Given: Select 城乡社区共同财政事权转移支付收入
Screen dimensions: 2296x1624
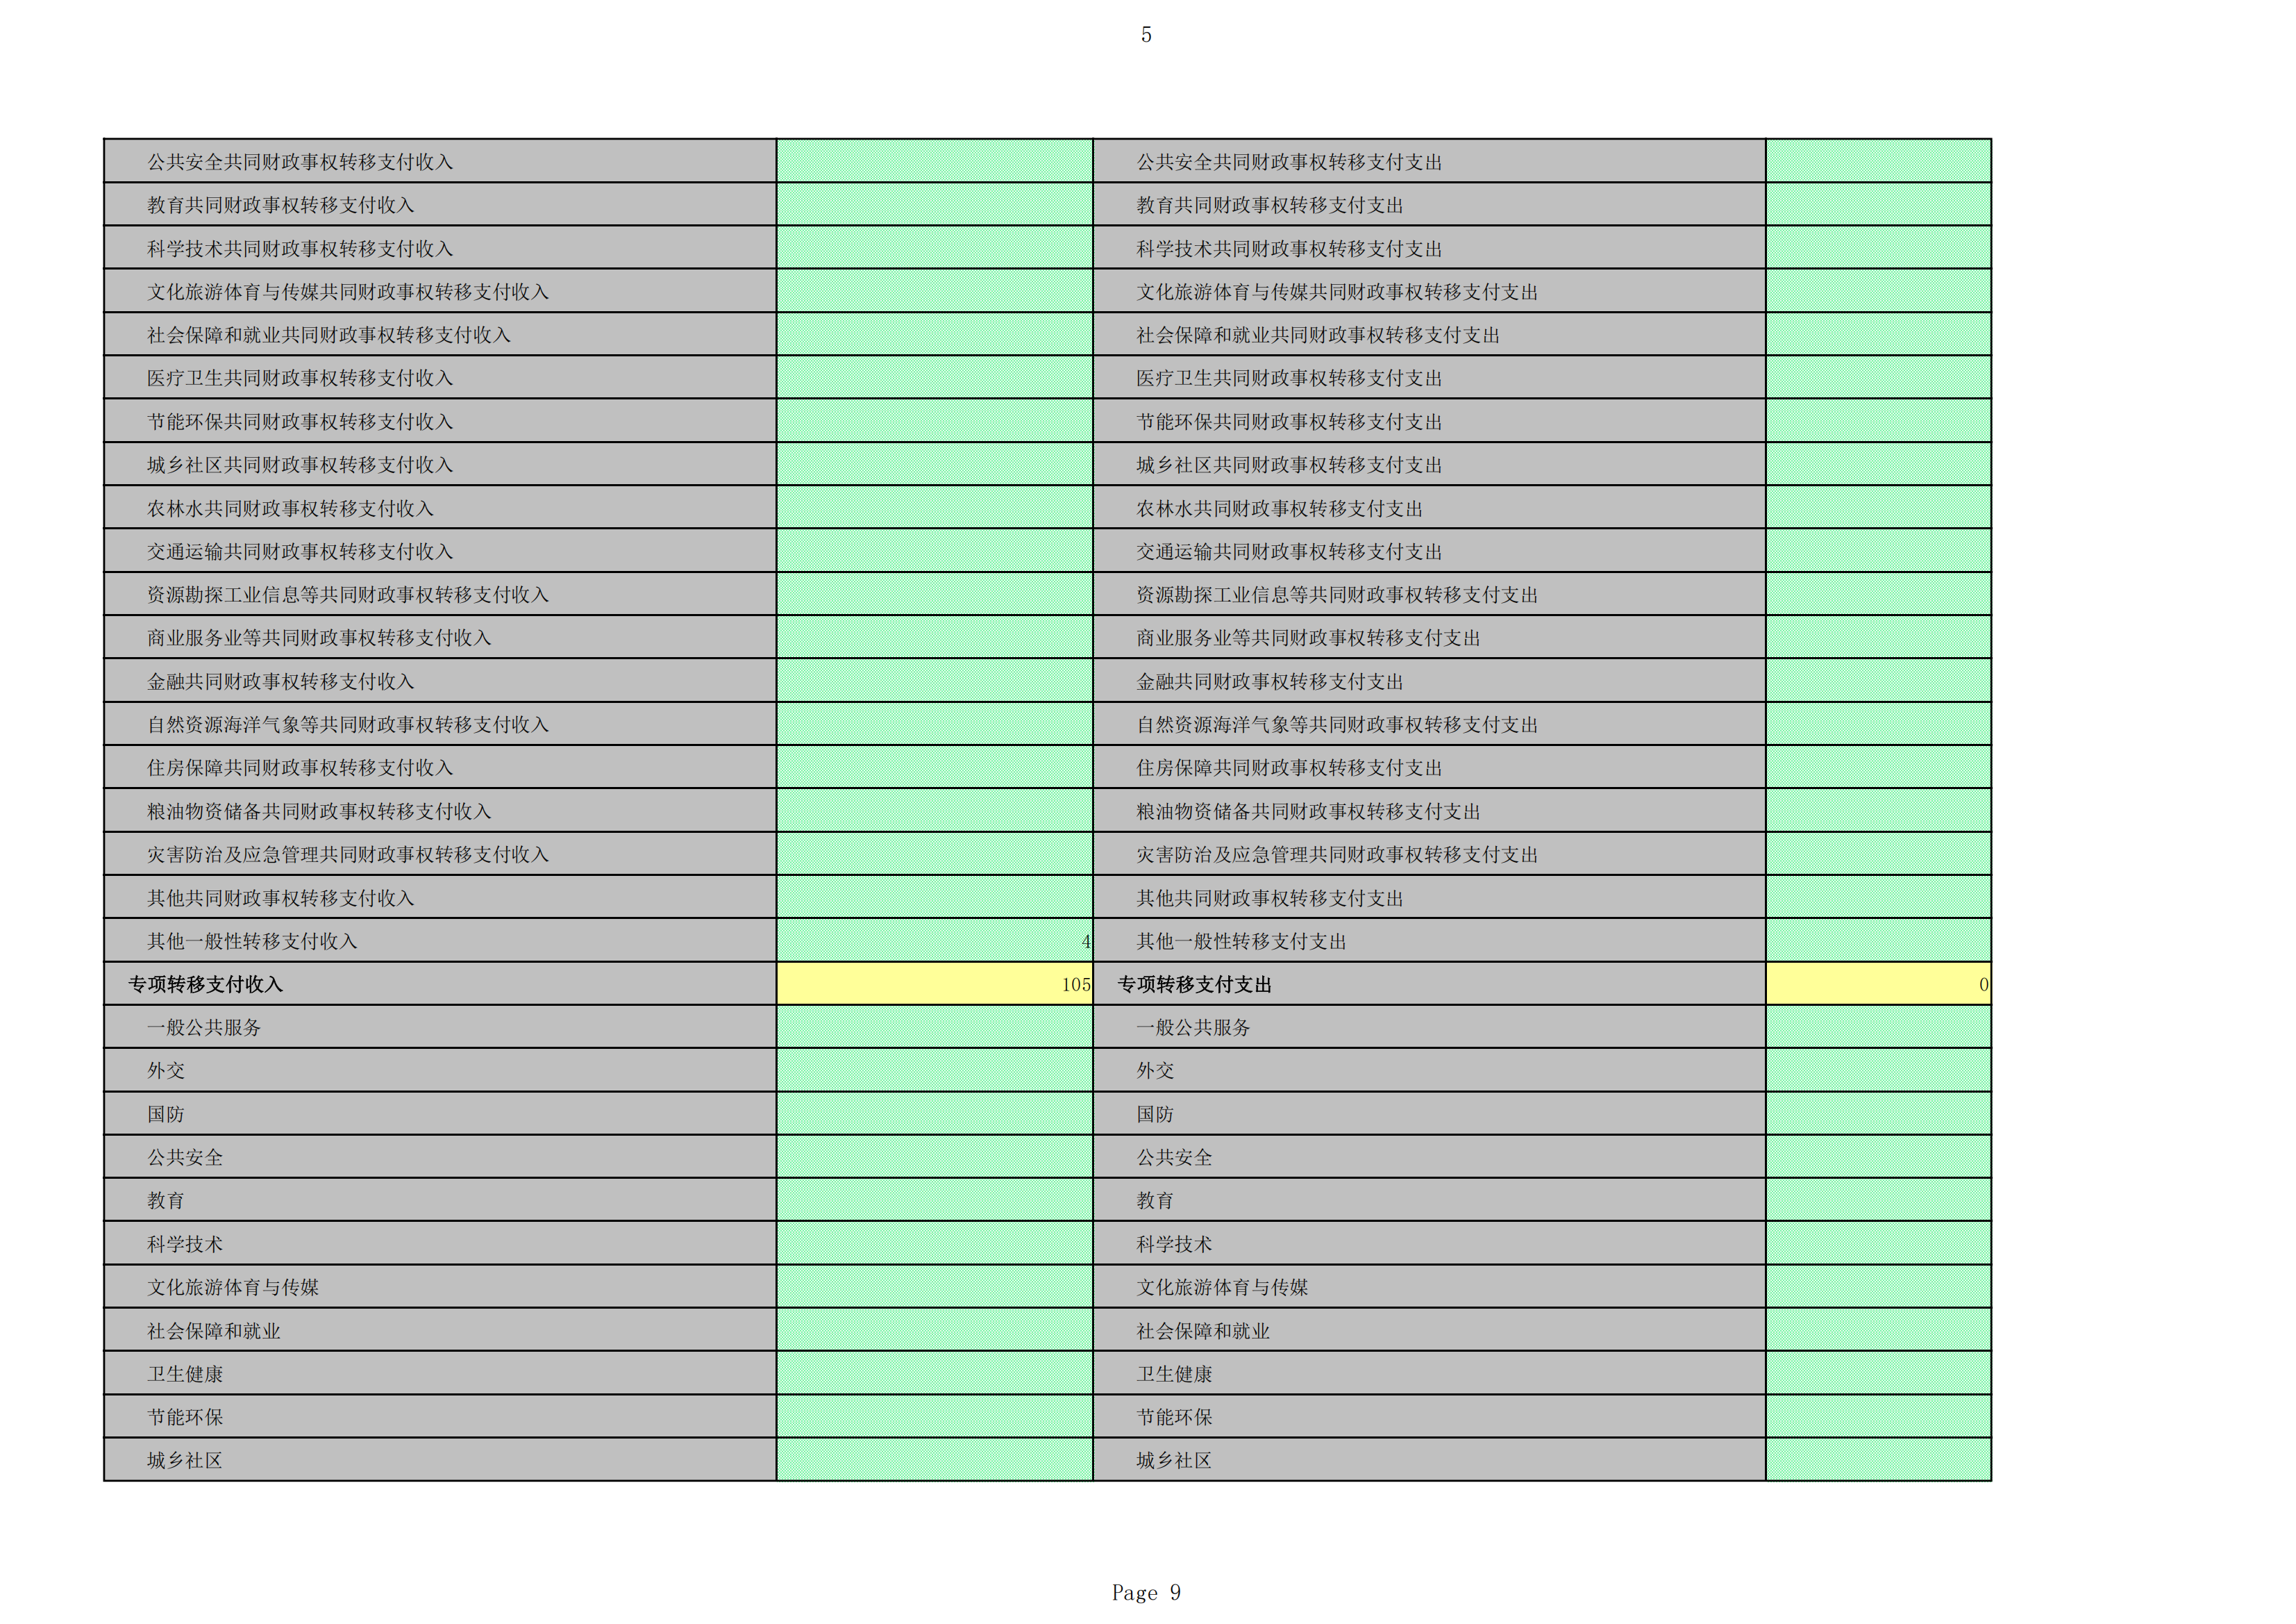Looking at the screenshot, I should (300, 465).
